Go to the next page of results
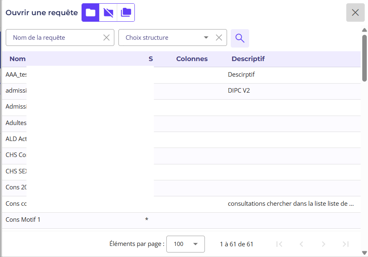Image resolution: width=368 pixels, height=257 pixels. point(323,244)
